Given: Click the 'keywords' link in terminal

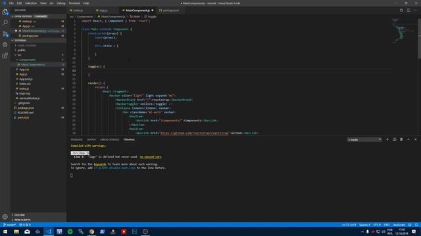Looking at the screenshot, I should [x=100, y=165].
